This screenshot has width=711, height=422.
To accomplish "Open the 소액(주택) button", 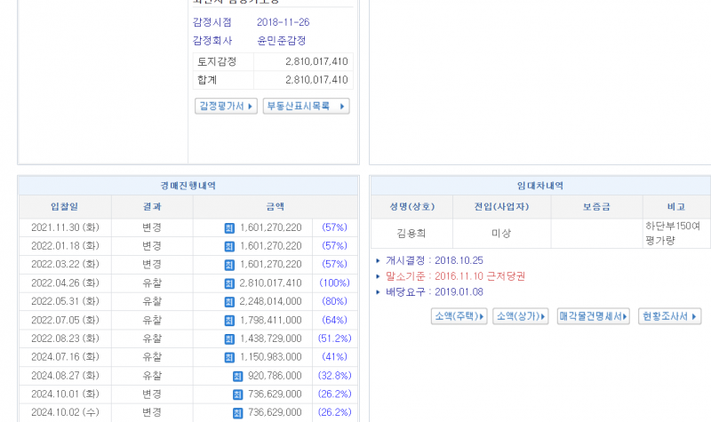I will tap(459, 316).
